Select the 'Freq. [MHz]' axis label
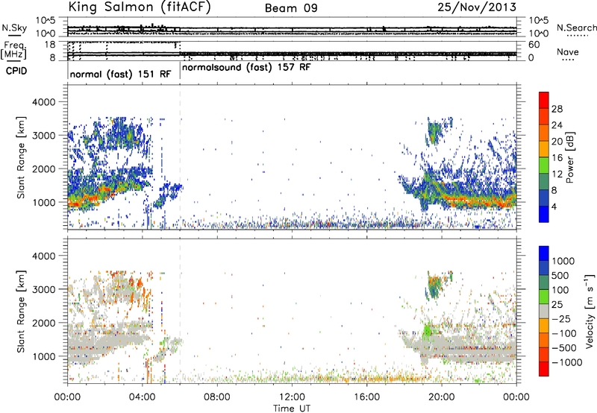 (15, 50)
